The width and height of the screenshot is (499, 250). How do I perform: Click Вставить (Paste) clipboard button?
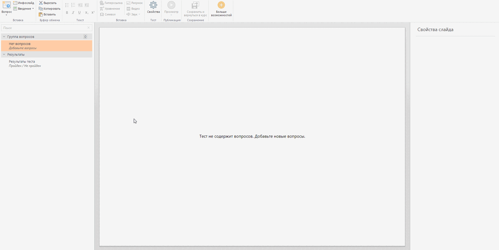[x=47, y=14]
